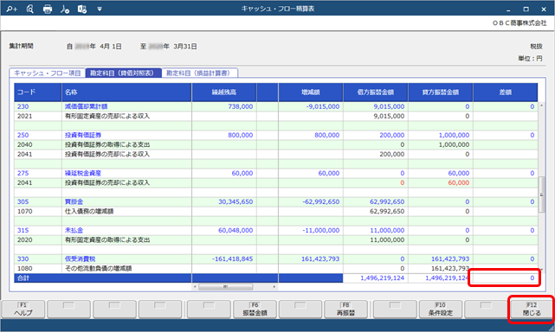Click the carried balance value 738,000

(241, 106)
